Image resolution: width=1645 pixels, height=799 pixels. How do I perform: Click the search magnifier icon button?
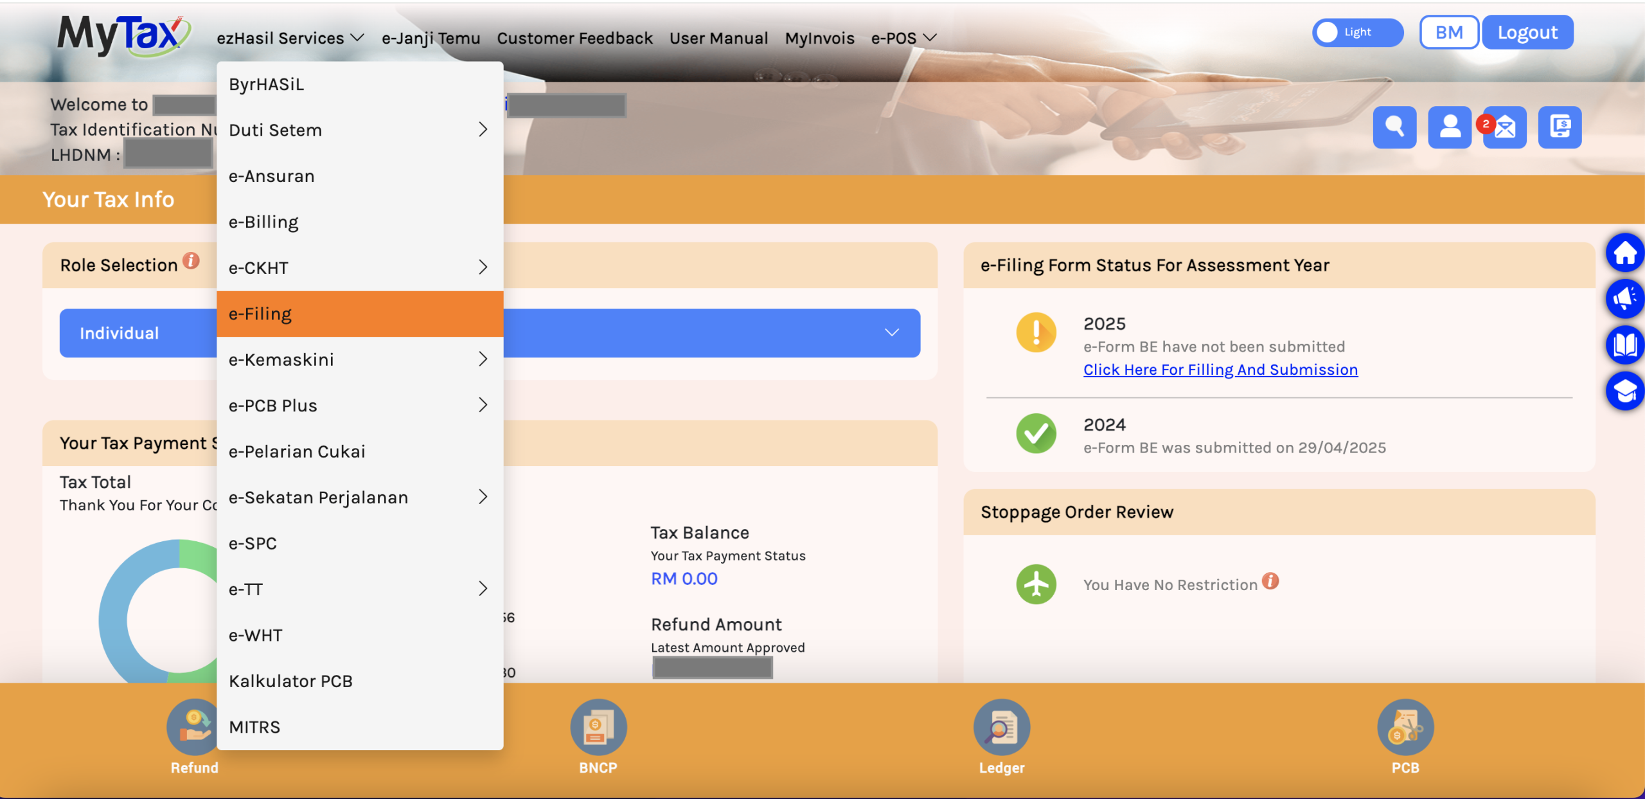[x=1394, y=127]
